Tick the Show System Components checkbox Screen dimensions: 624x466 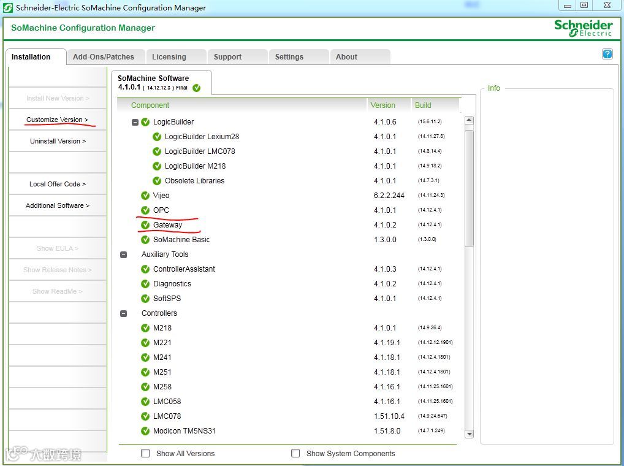(x=295, y=453)
